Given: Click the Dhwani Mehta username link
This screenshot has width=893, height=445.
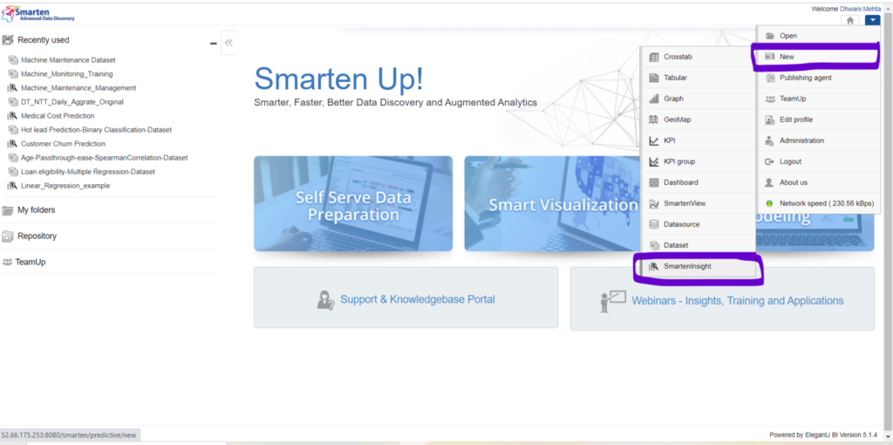Looking at the screenshot, I should pyautogui.click(x=860, y=9).
